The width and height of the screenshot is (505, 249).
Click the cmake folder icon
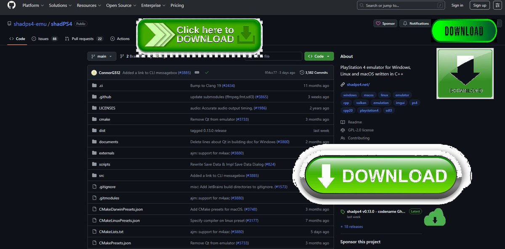94,119
